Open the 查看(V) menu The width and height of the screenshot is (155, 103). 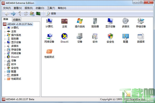click(x=18, y=8)
